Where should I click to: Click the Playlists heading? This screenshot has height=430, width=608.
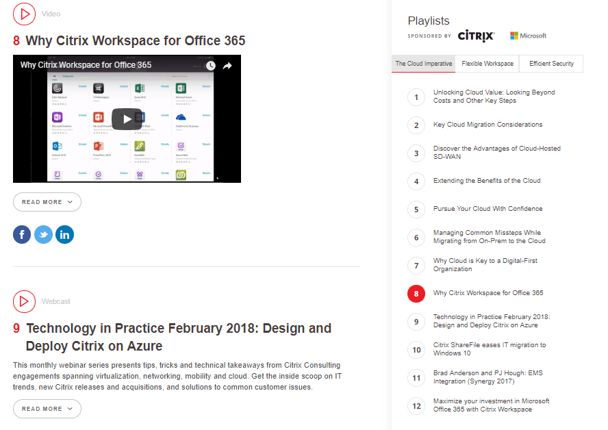click(x=429, y=21)
